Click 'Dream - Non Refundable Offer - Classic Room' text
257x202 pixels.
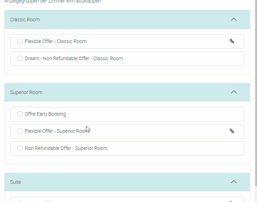point(74,58)
